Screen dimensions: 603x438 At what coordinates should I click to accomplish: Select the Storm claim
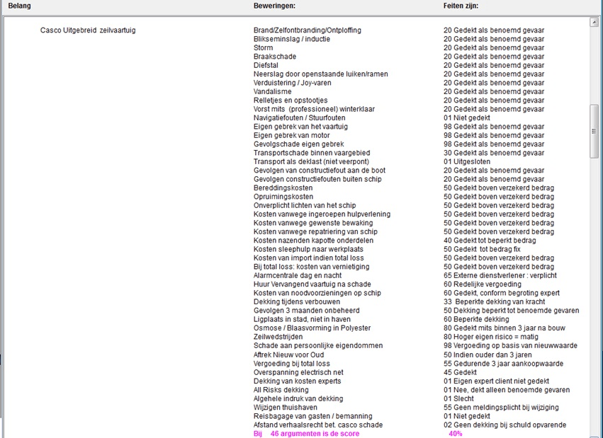(x=263, y=48)
